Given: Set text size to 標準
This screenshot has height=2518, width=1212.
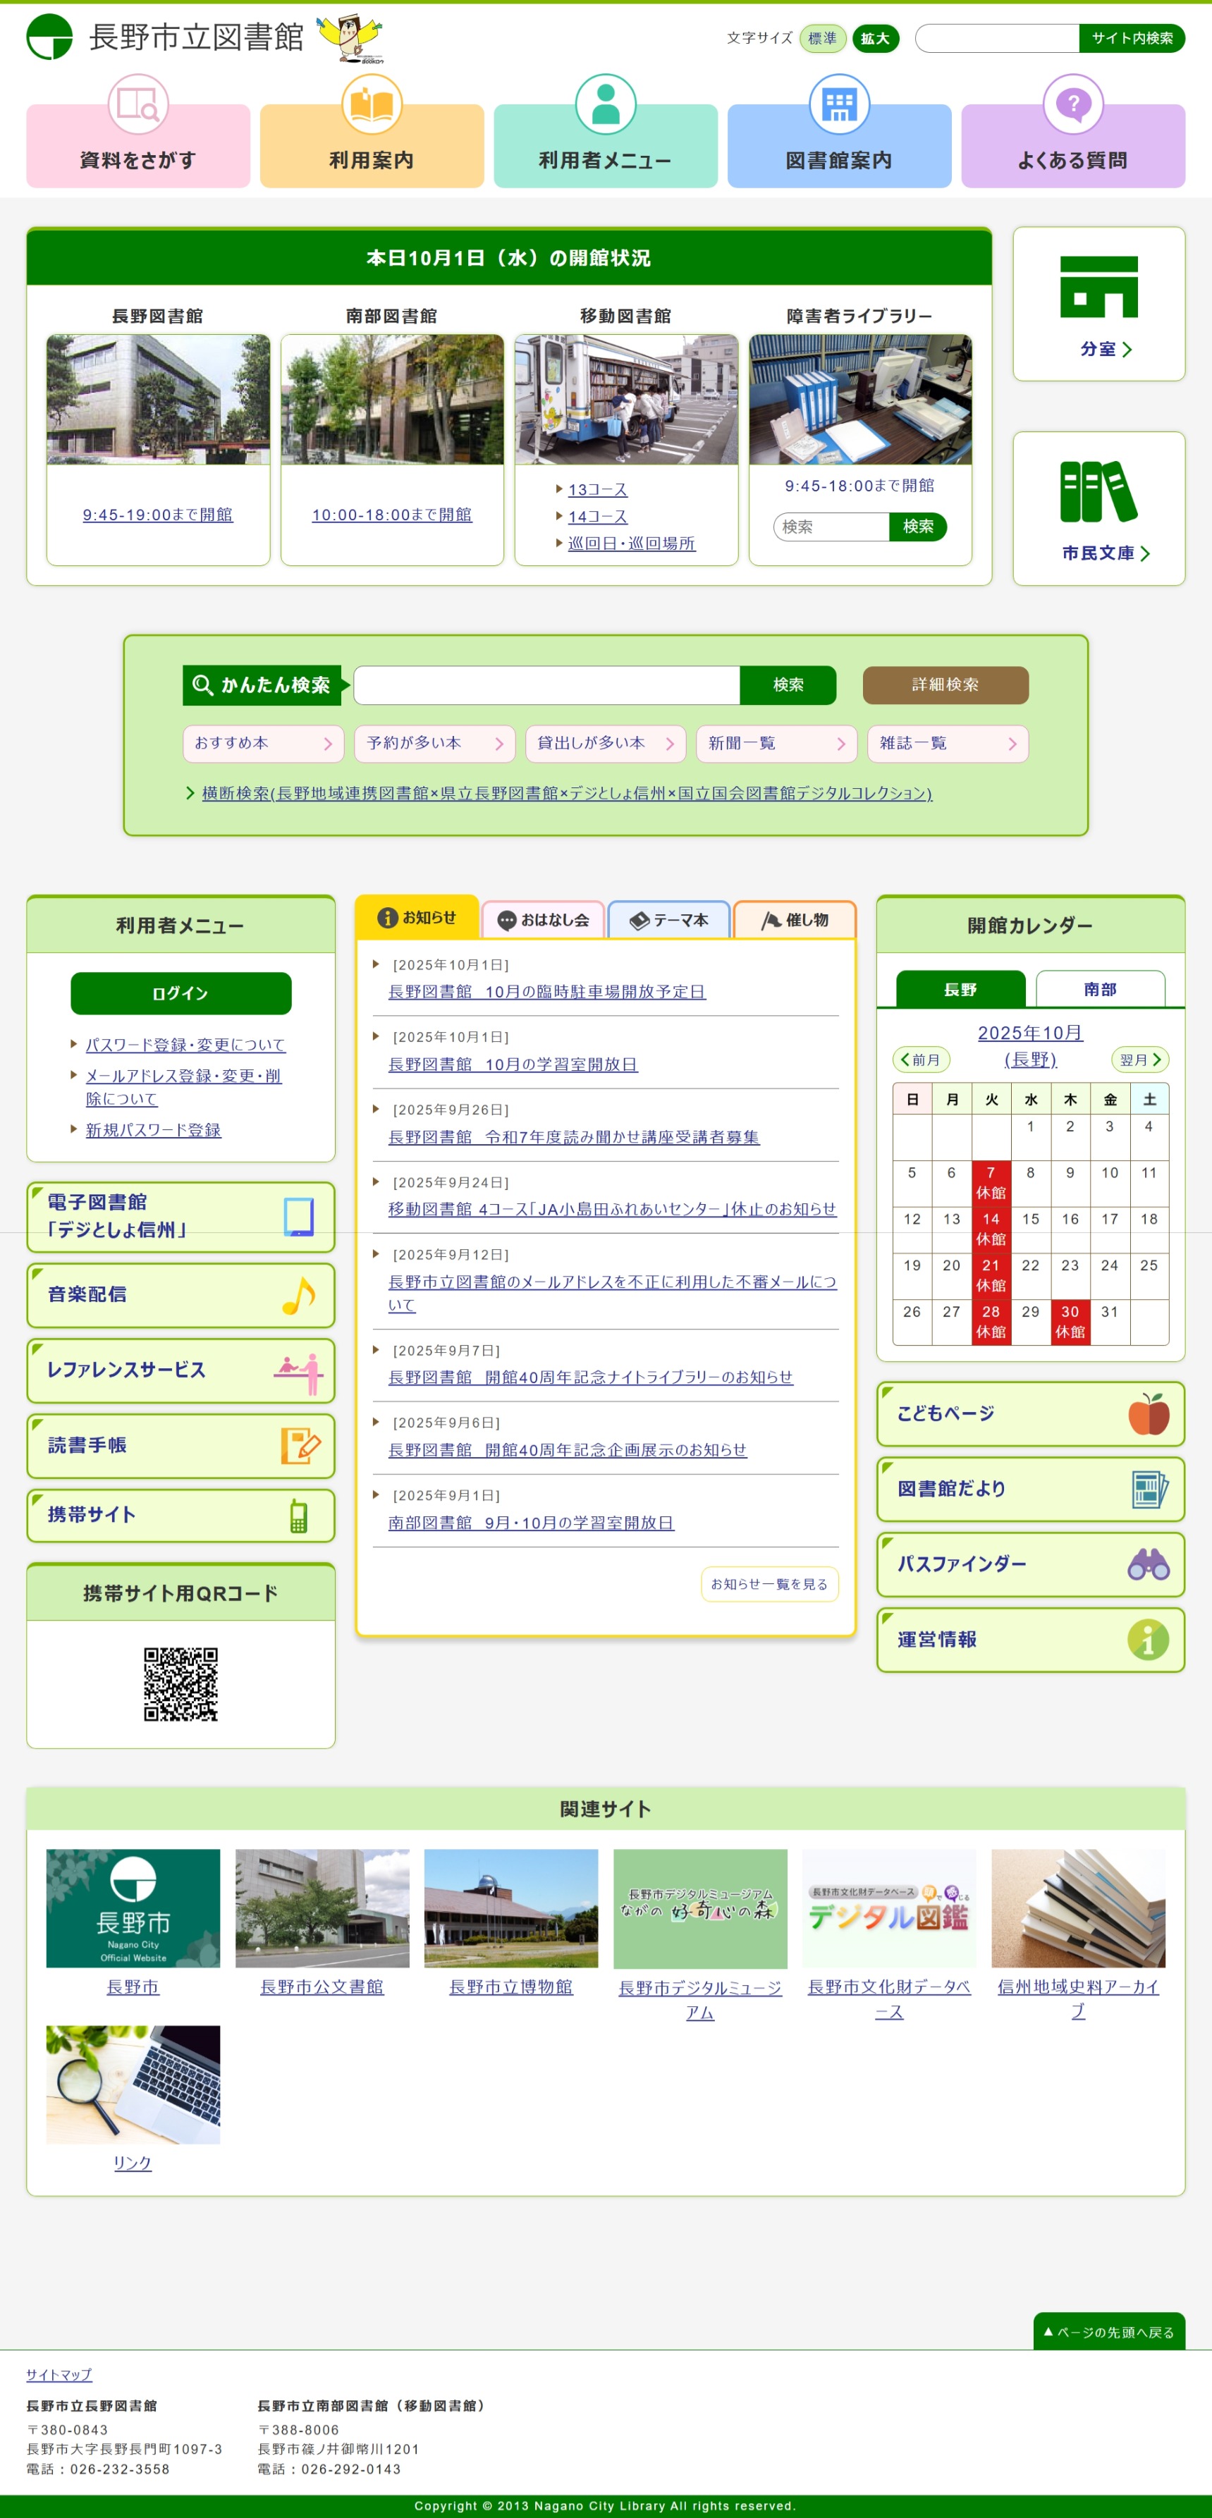Looking at the screenshot, I should (822, 38).
